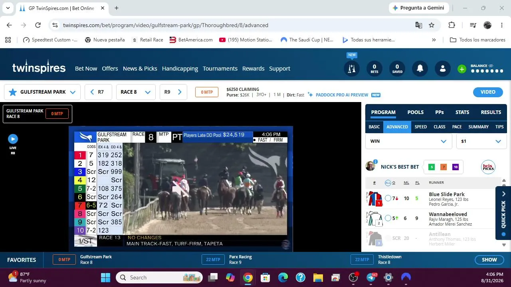Open the Race 8 selector dropdown
511x287 pixels.
click(136, 92)
